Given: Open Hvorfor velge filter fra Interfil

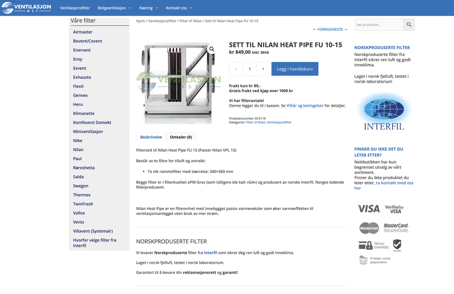Looking at the screenshot, I should point(95,243).
